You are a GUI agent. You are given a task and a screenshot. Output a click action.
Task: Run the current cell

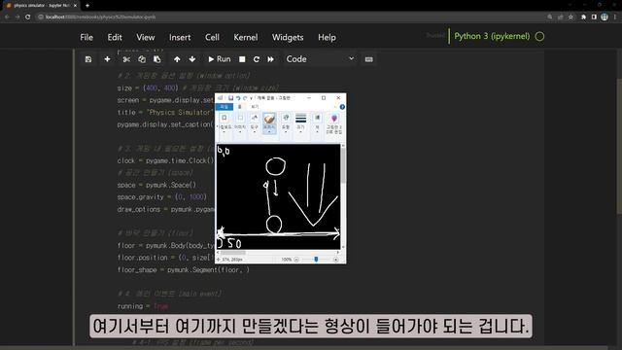(x=220, y=59)
